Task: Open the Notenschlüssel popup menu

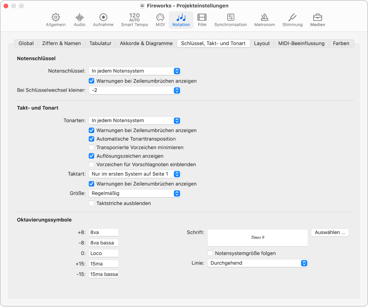Action: pyautogui.click(x=135, y=71)
